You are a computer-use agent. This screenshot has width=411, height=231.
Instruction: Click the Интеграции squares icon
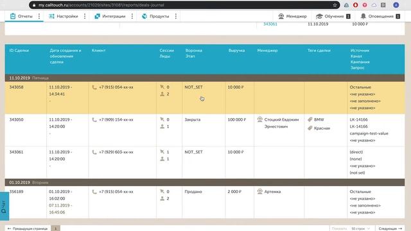tap(97, 16)
